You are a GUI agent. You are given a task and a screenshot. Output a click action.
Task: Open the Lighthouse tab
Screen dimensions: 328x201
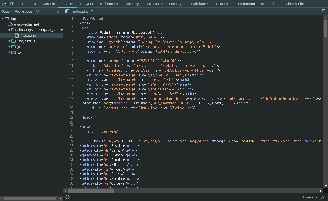(200, 4)
